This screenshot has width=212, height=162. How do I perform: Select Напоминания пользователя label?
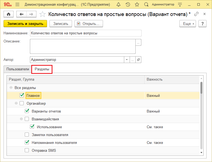[x=54, y=143]
